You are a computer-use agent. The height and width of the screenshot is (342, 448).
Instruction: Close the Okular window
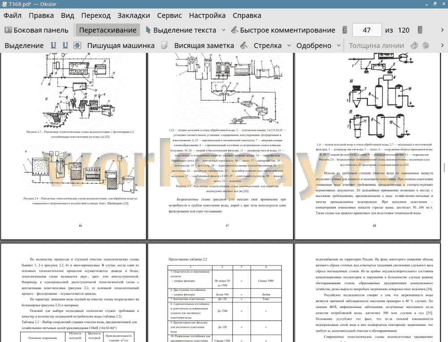tap(443, 4)
